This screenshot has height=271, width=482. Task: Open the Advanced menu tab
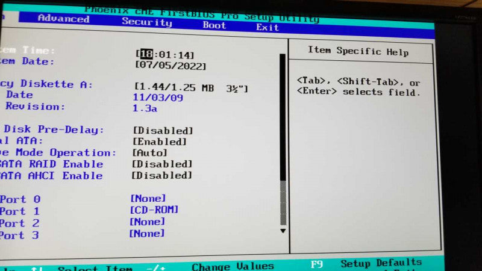[64, 19]
